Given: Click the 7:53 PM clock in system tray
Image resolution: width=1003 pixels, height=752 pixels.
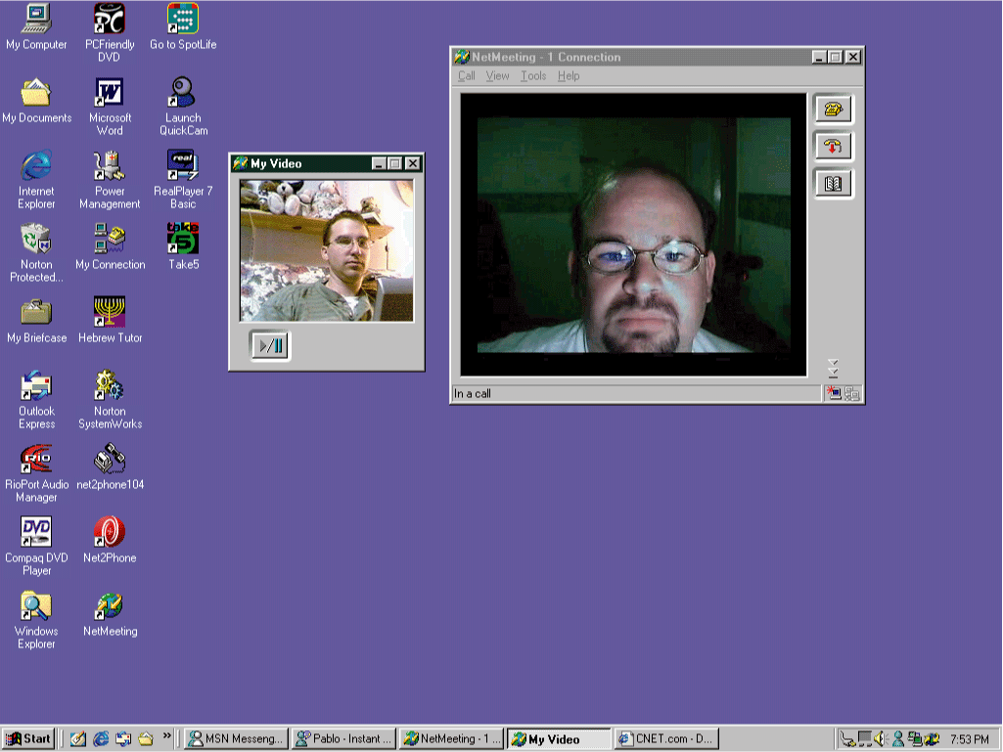Looking at the screenshot, I should tap(969, 739).
